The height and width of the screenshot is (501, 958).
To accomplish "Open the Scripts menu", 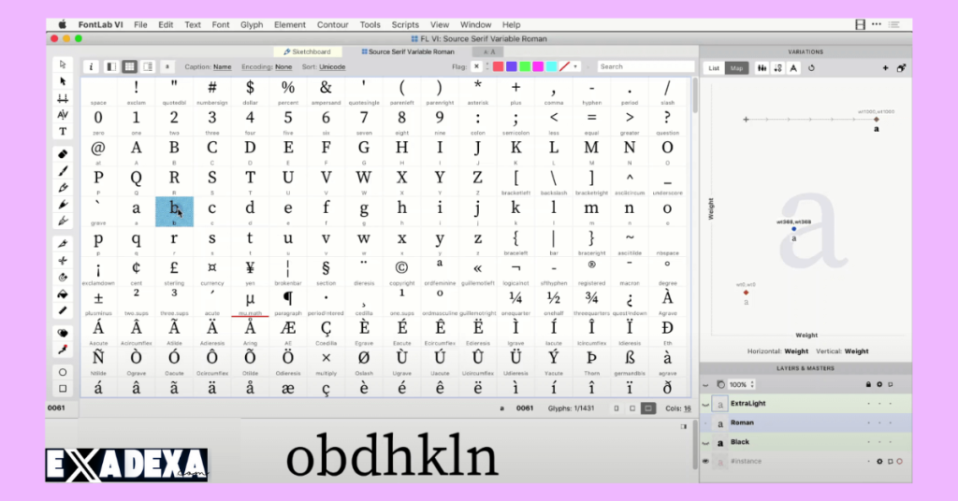I will (x=405, y=25).
